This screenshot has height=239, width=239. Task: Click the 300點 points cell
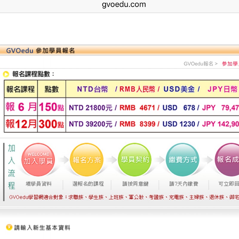51,124
